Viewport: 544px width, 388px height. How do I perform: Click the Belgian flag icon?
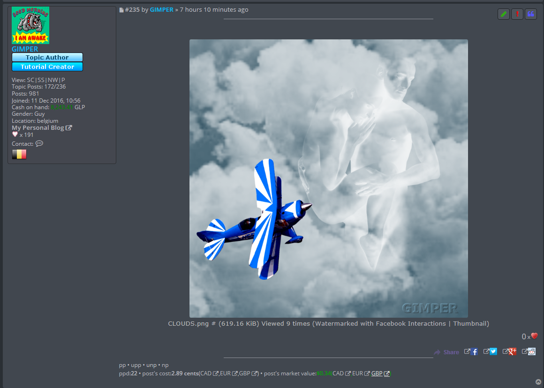pyautogui.click(x=19, y=154)
